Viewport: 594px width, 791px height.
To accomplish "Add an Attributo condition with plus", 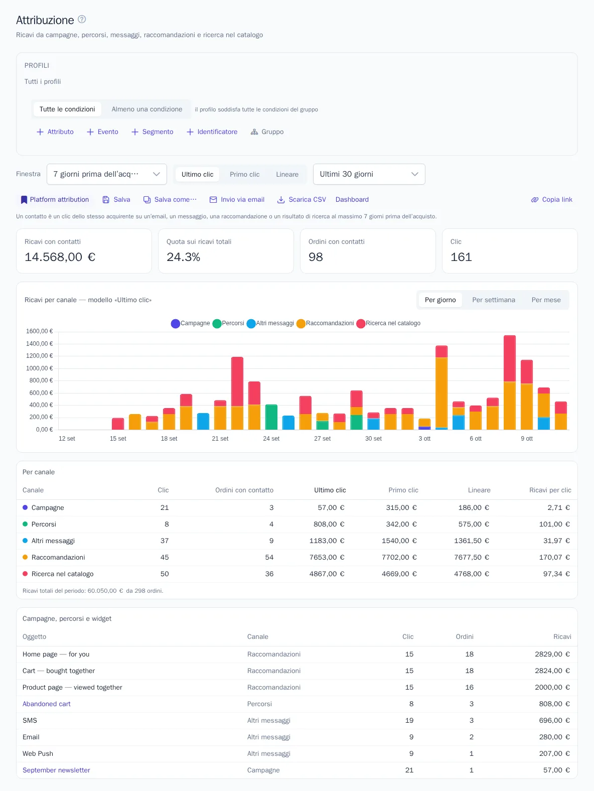I will 55,132.
